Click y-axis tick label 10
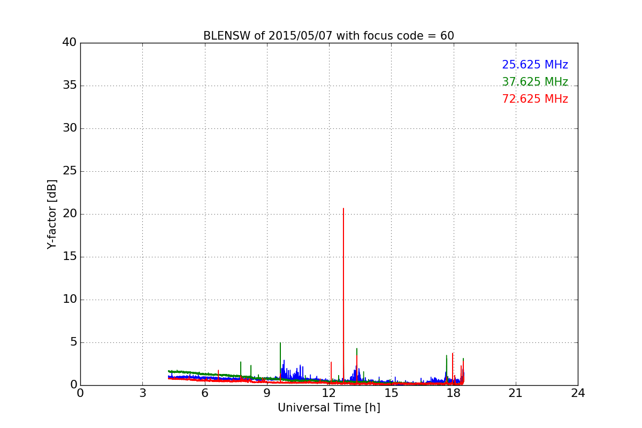 coord(70,299)
